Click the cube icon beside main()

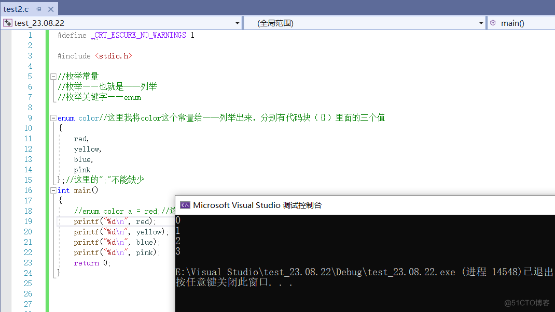click(x=493, y=23)
